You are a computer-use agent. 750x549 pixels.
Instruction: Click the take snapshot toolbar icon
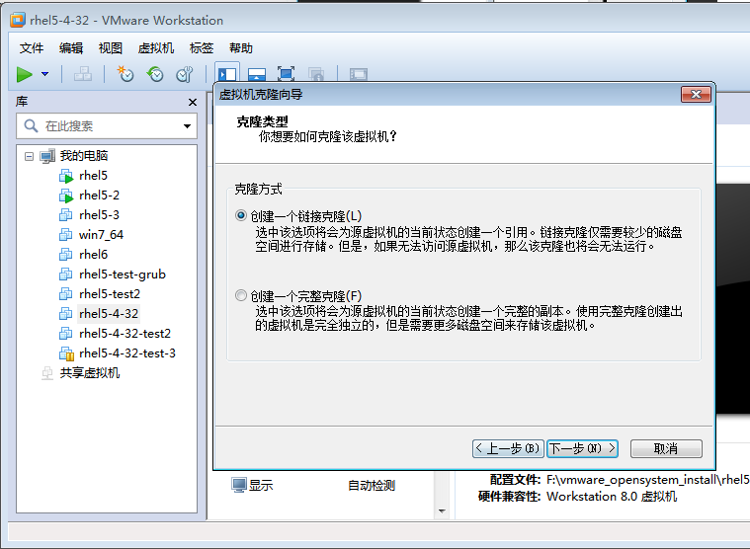click(125, 74)
